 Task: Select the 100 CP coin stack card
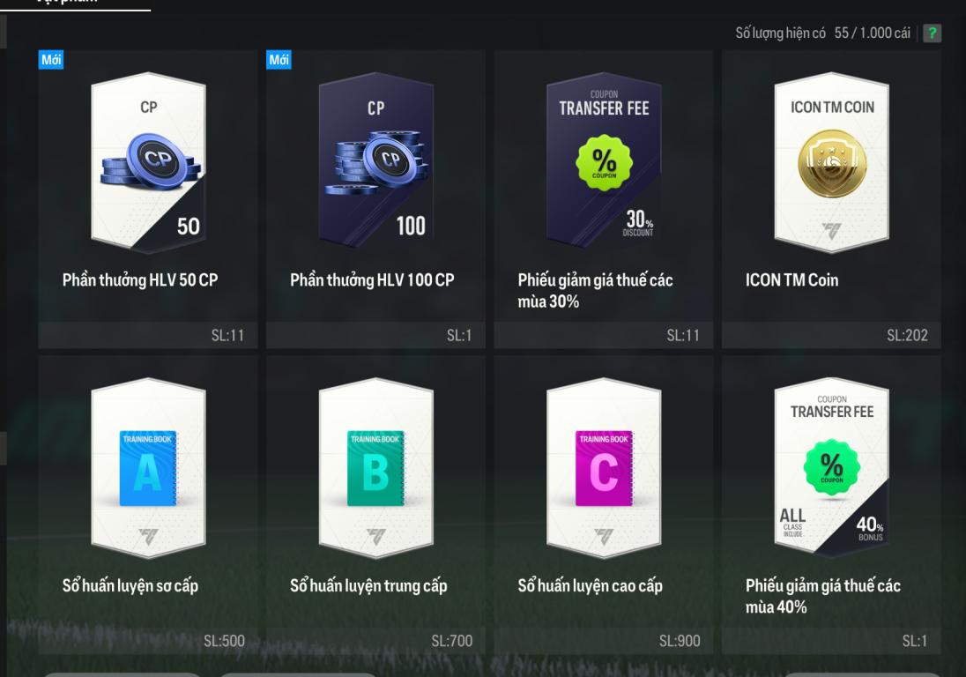[376, 162]
